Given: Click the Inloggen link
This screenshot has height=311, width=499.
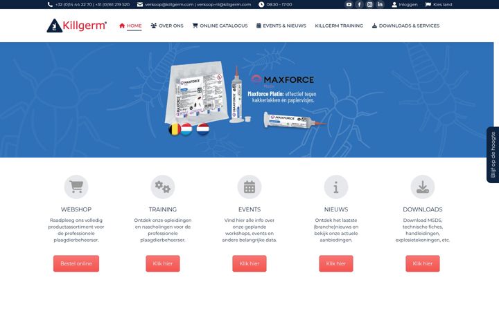Looking at the screenshot, I should point(408,4).
